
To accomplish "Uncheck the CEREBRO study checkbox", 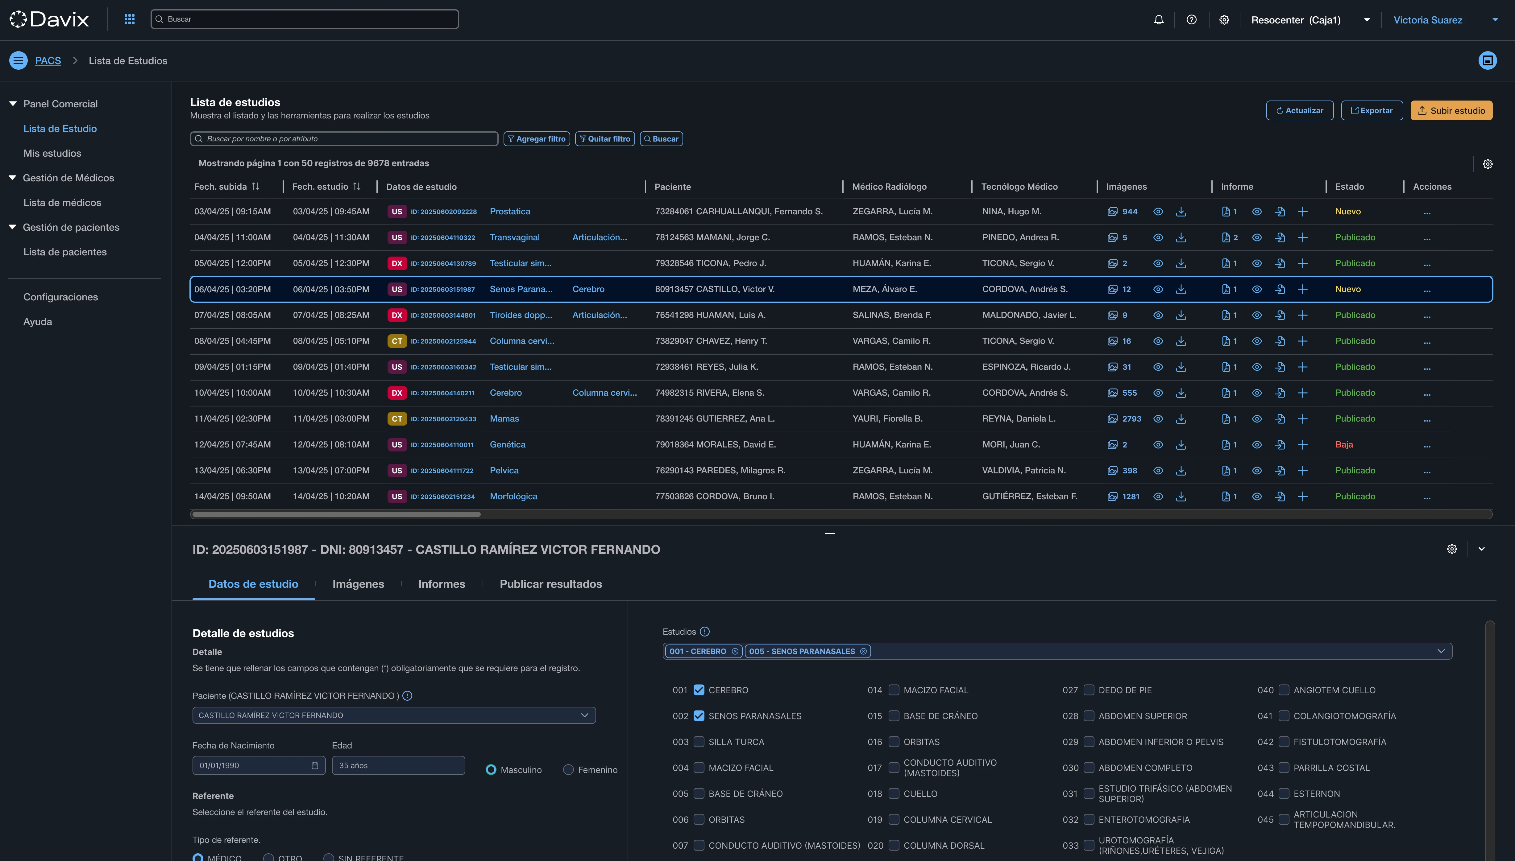I will pos(699,690).
